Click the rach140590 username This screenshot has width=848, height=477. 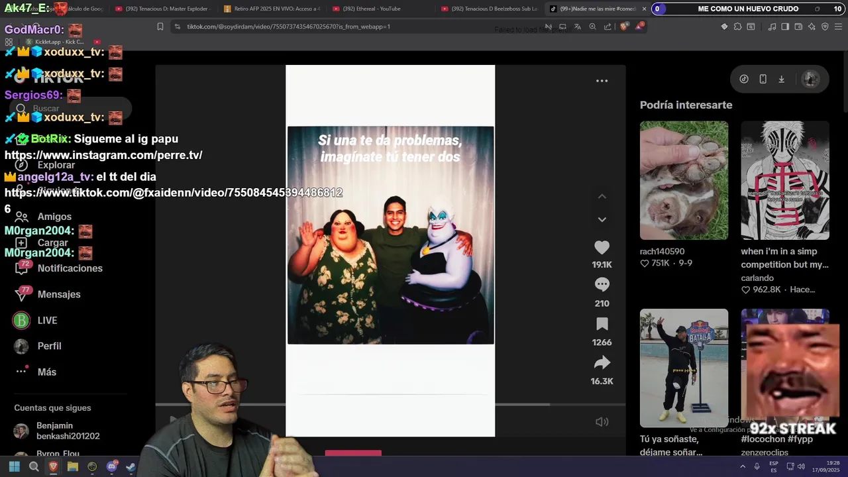pyautogui.click(x=662, y=251)
